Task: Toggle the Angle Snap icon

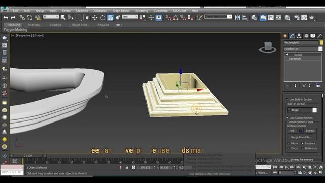Action: (175, 18)
